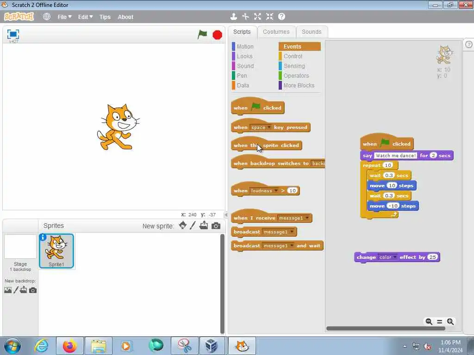Open the help panel question mark at right edge
The width and height of the screenshot is (474, 355).
point(469,45)
